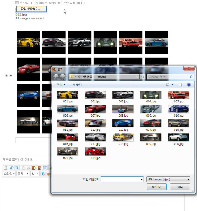Toggle the preview pane icon in dialog

point(181,85)
